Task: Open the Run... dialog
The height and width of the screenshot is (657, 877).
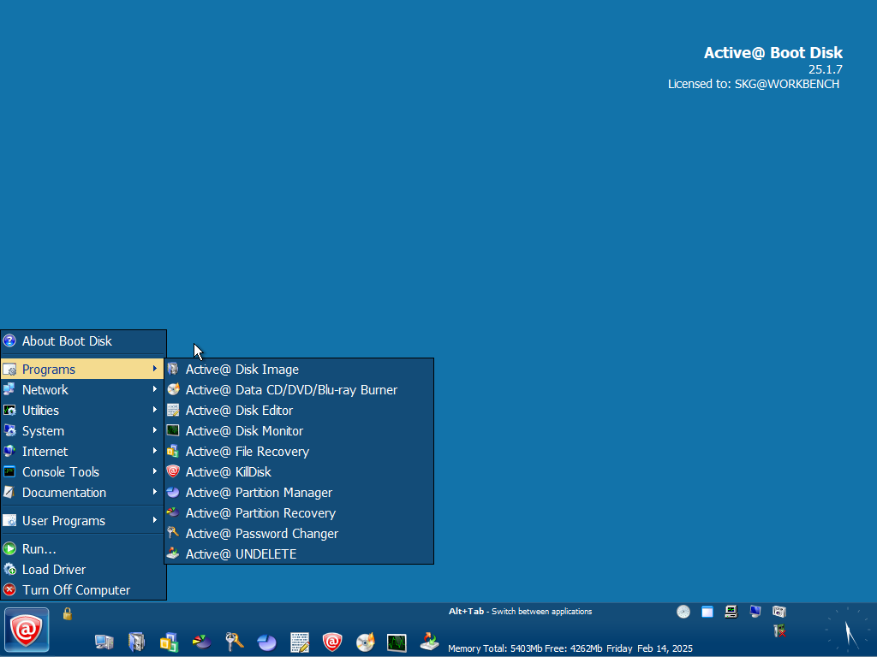Action: pos(39,549)
